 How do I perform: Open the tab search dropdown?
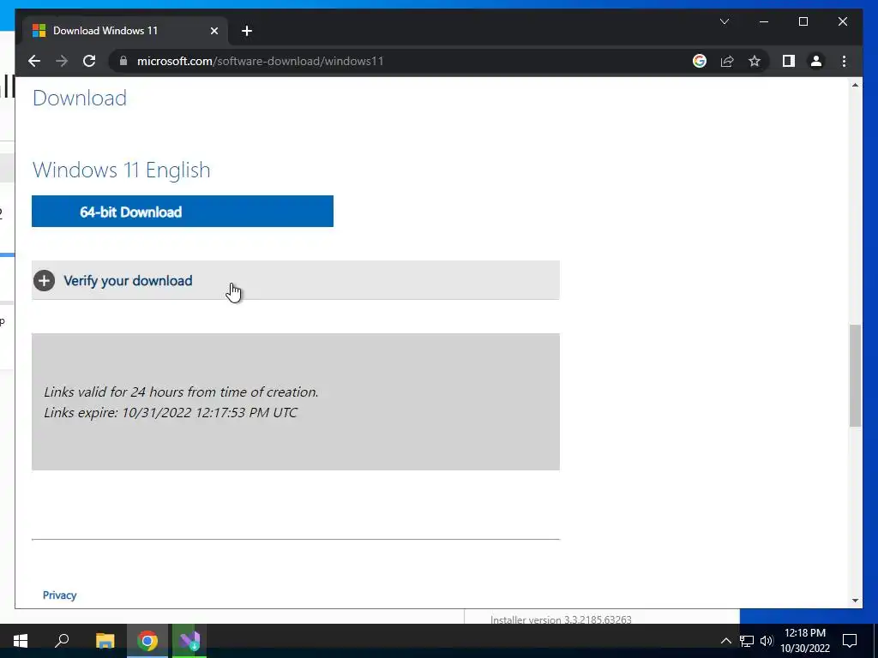click(x=724, y=21)
